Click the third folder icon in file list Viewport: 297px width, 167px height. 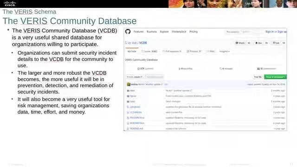[x=128, y=102]
